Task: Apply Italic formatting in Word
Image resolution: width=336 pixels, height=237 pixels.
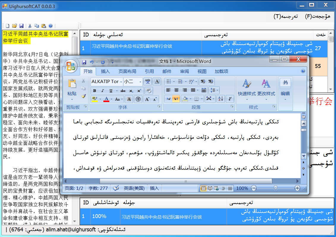Action: [103, 91]
